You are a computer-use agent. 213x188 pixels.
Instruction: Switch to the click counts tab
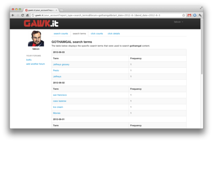[97, 34]
